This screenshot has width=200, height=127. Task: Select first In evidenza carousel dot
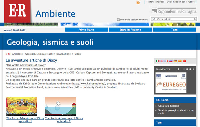184,69
